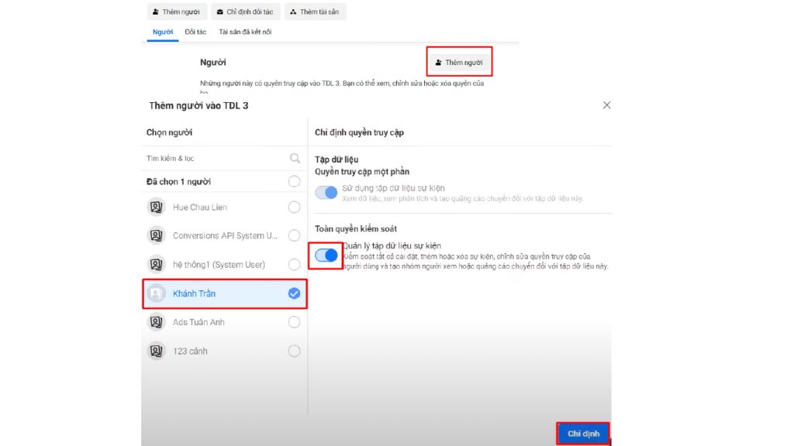This screenshot has width=794, height=446.
Task: Click 123 cảnh avatar icon
Action: [x=156, y=351]
